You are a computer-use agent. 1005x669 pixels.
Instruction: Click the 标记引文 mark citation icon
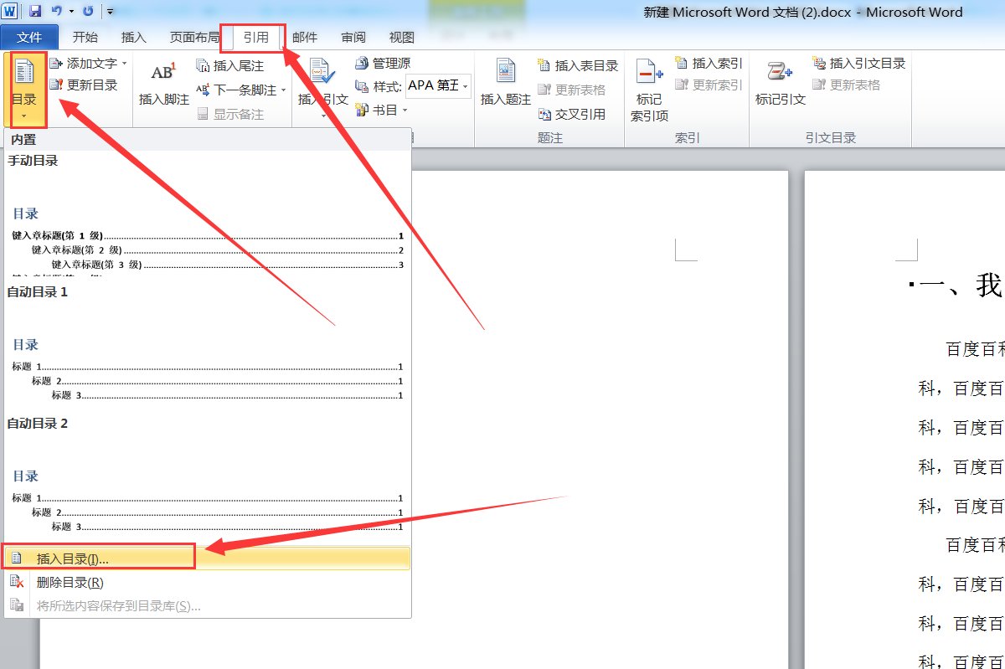click(780, 74)
